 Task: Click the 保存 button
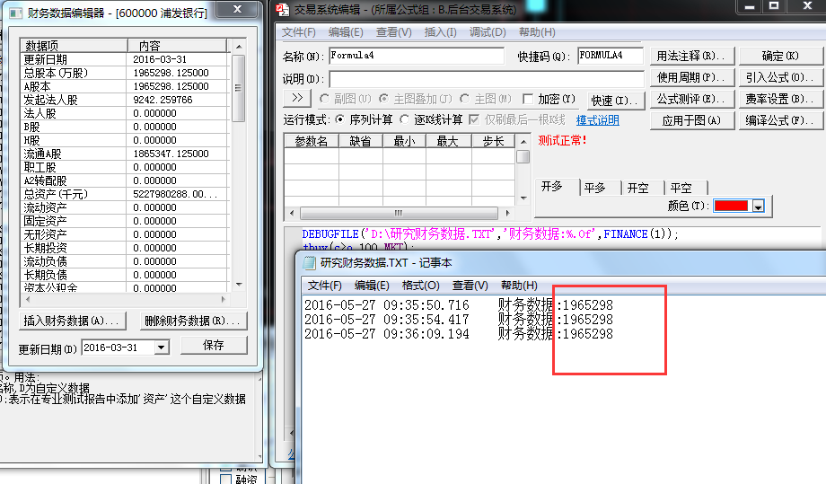click(x=213, y=346)
